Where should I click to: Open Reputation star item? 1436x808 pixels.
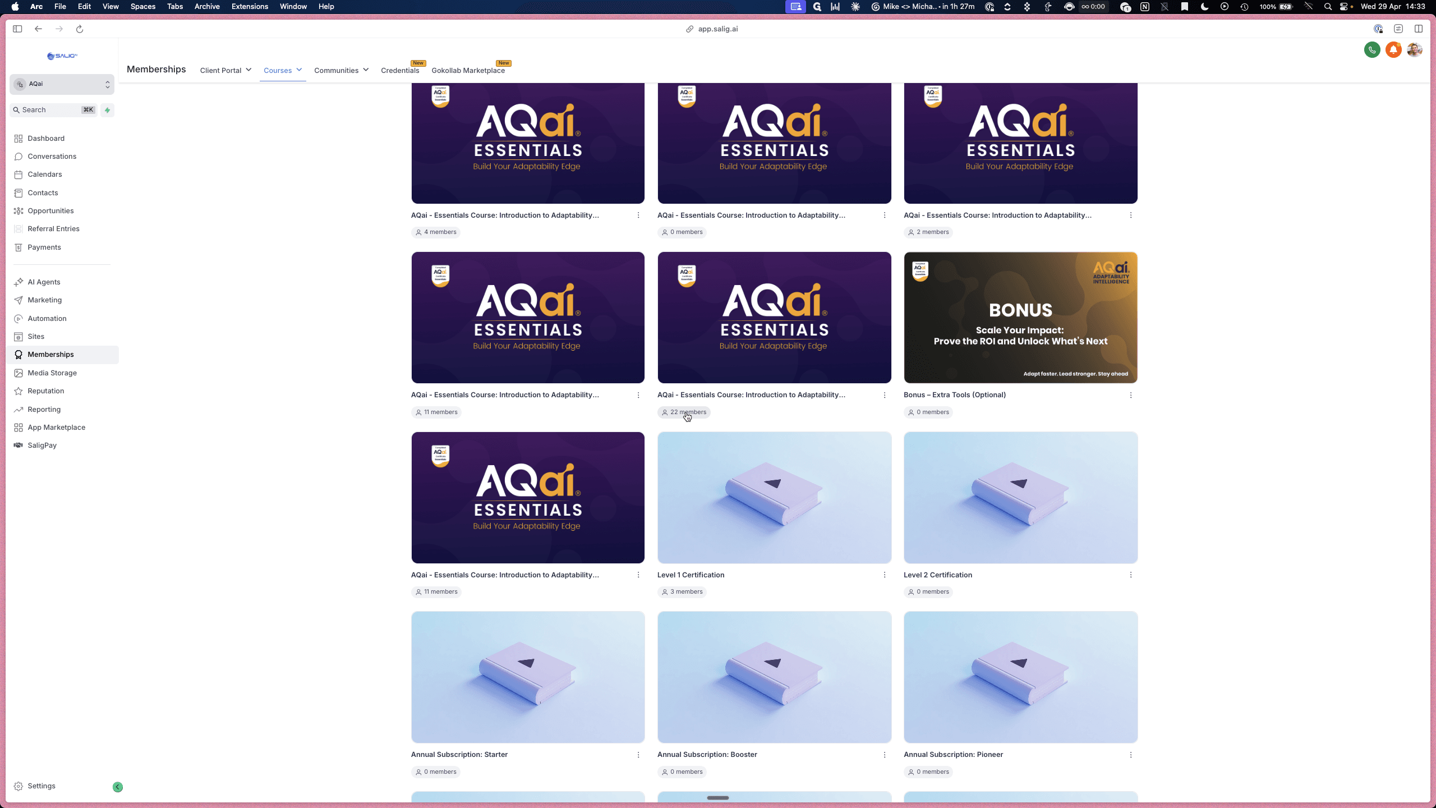tap(19, 391)
